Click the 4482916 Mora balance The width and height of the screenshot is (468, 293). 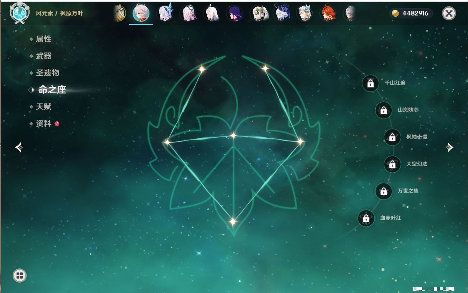411,13
